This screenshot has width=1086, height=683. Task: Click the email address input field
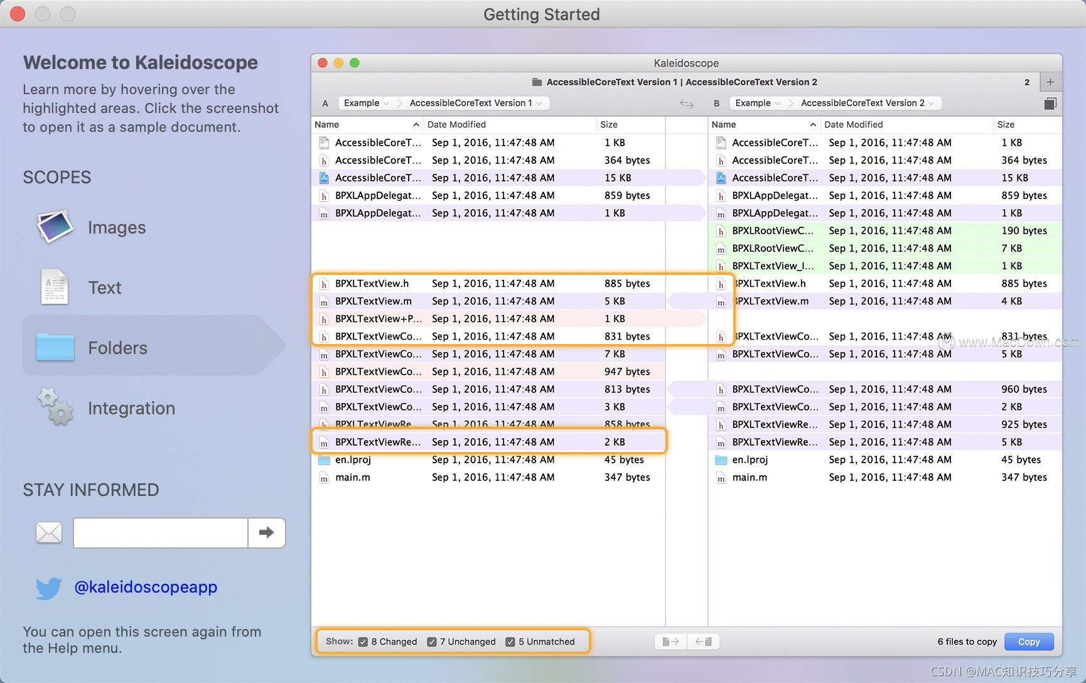[161, 533]
